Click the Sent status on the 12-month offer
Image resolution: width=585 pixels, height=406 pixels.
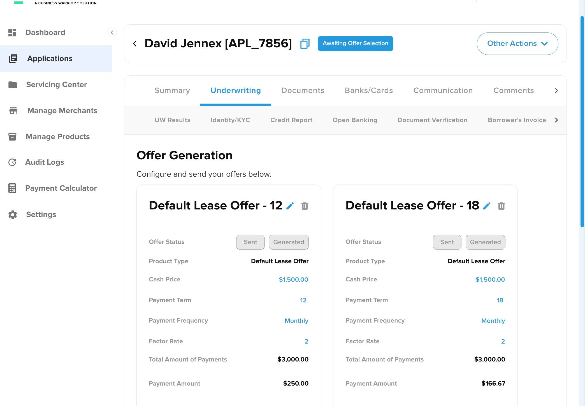pyautogui.click(x=250, y=242)
